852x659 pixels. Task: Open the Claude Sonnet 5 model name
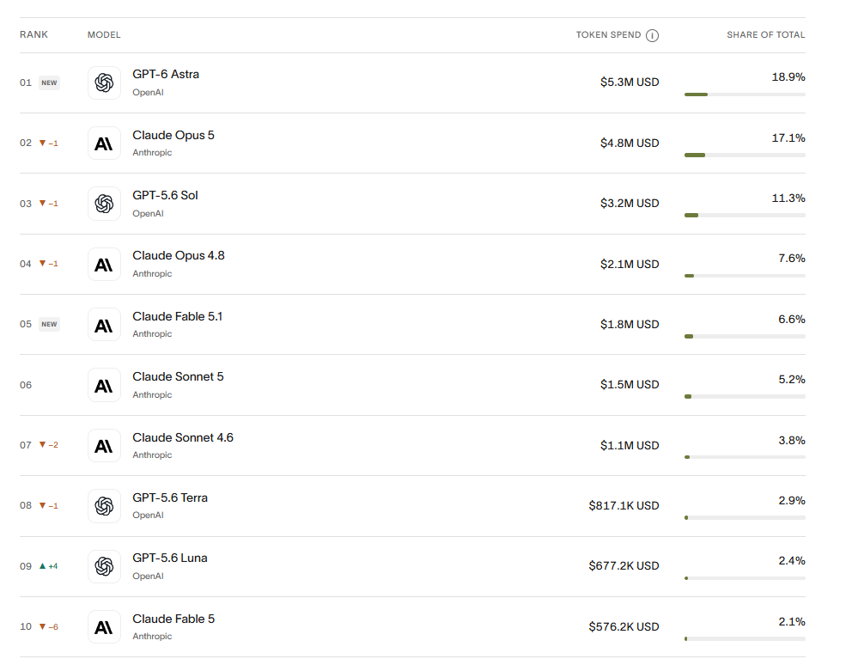tap(179, 377)
